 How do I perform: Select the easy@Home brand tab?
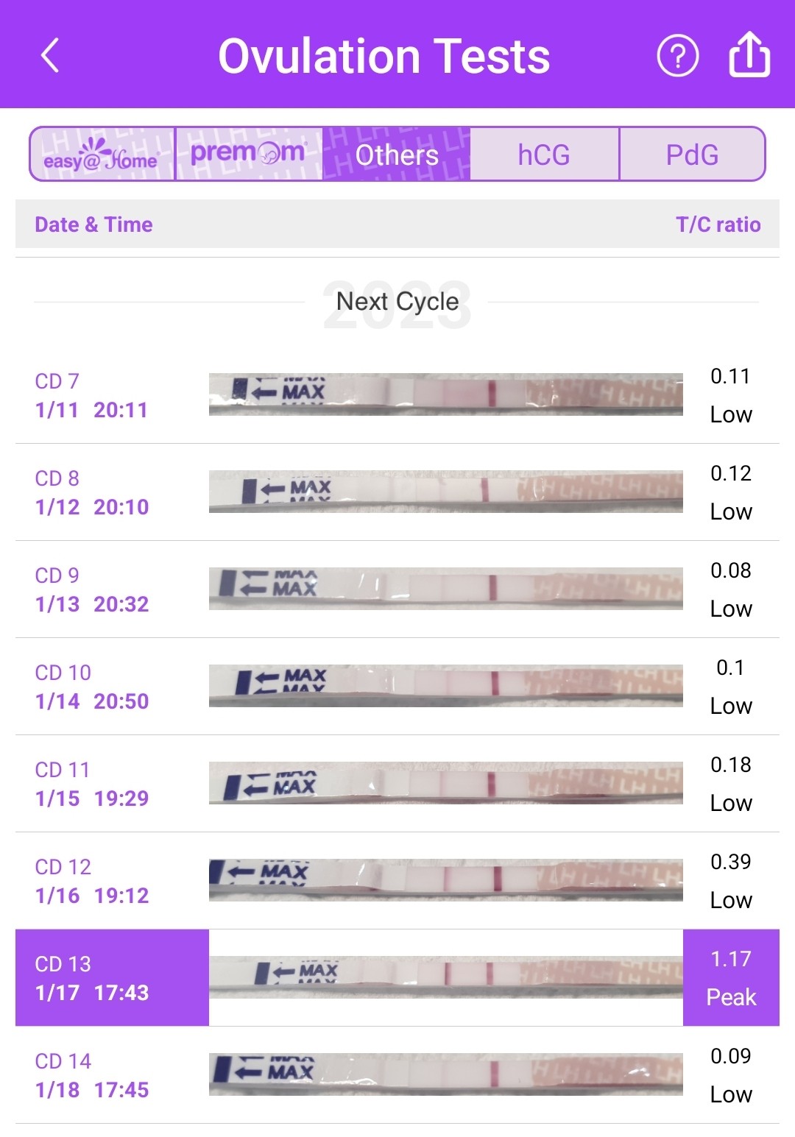click(102, 154)
